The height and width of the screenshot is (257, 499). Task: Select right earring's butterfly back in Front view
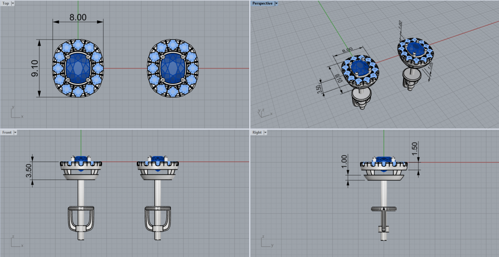(158, 219)
